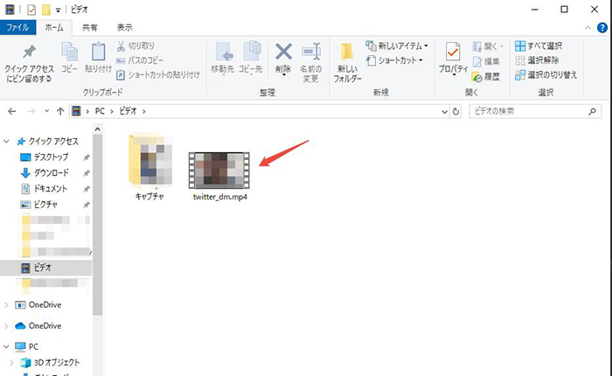Open Copy to (コピー先) command
The image size is (612, 376).
tap(251, 58)
